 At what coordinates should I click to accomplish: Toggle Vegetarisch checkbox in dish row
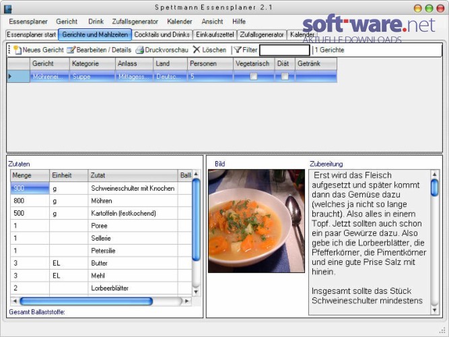253,76
